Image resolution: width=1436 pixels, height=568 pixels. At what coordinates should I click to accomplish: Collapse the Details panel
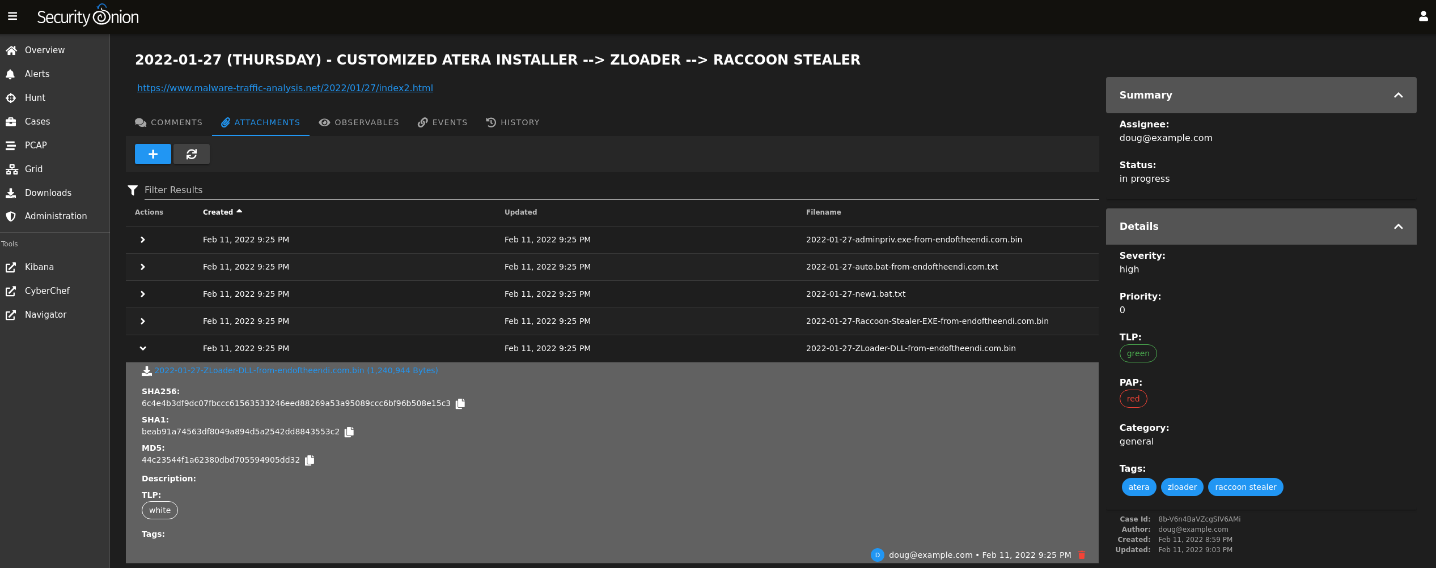coord(1398,227)
